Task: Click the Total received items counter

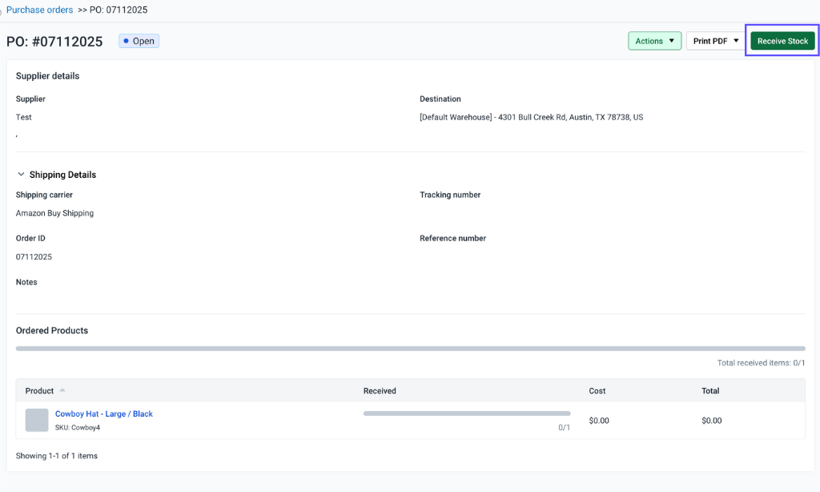Action: pyautogui.click(x=761, y=363)
